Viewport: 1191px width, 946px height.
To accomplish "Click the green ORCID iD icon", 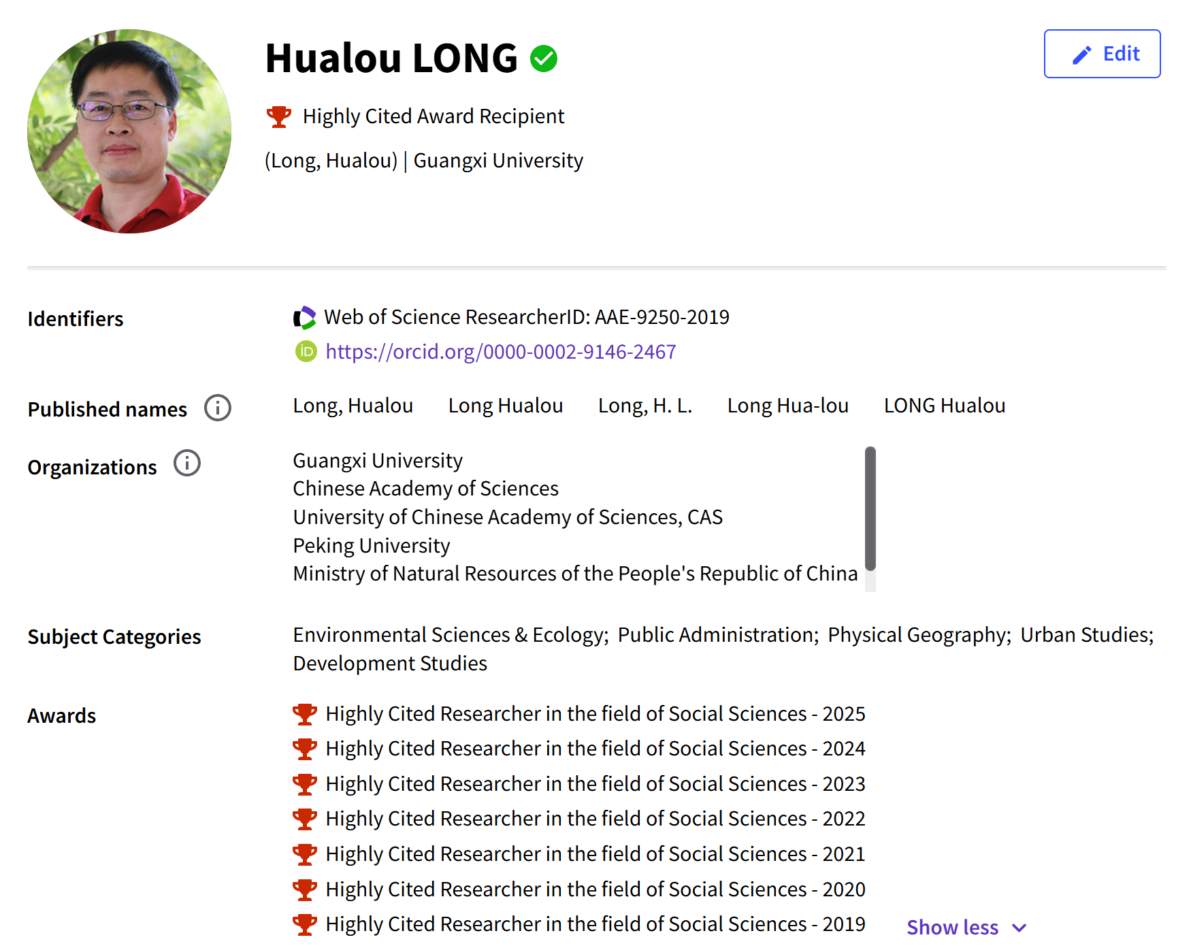I will point(306,352).
